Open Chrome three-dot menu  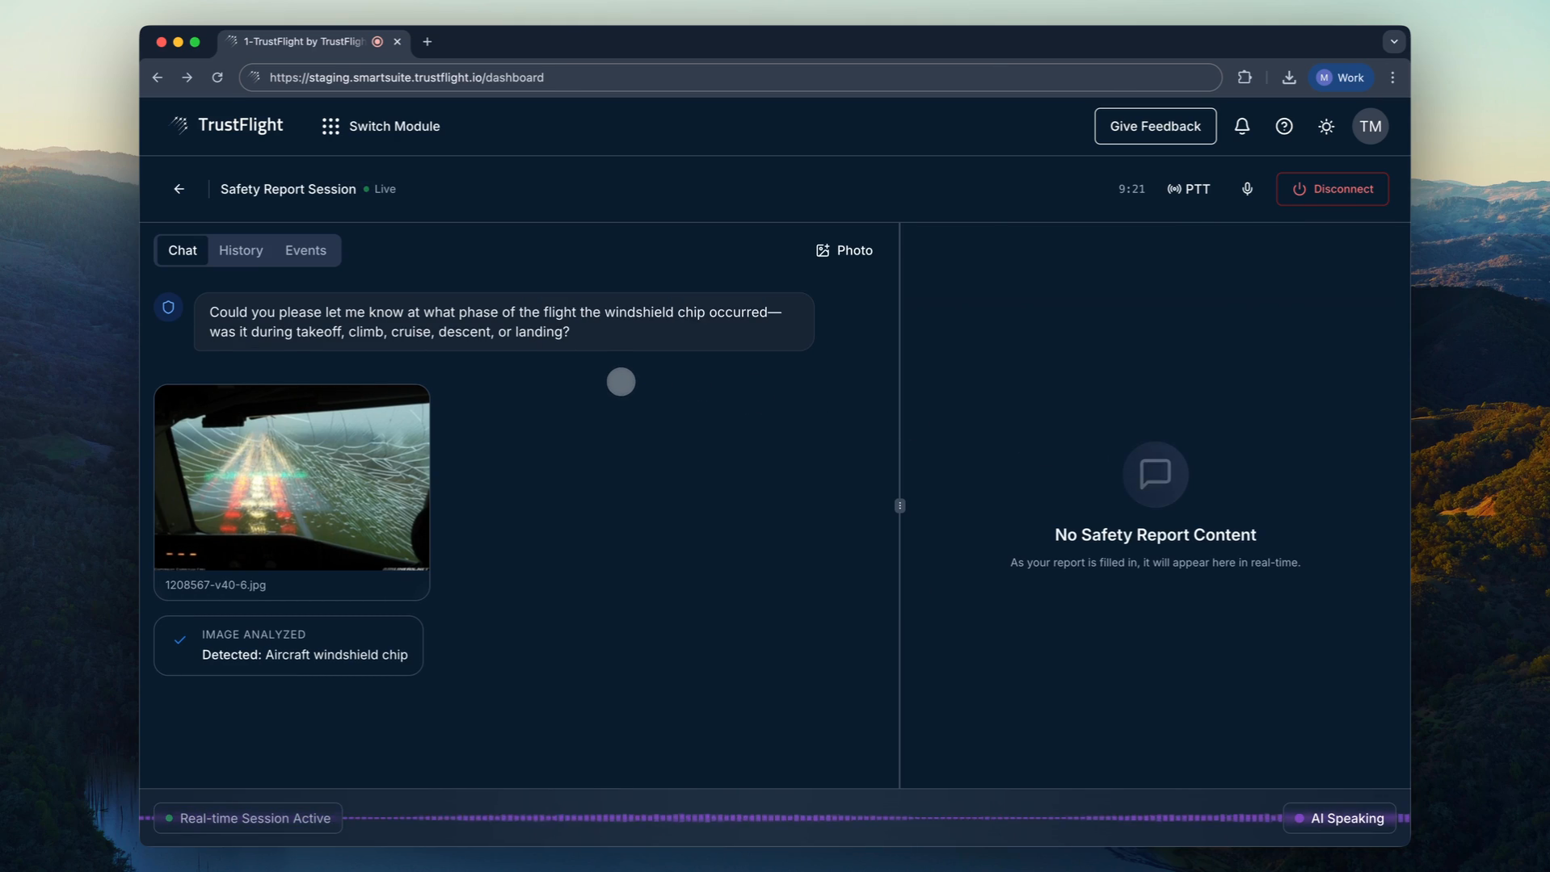(1392, 78)
